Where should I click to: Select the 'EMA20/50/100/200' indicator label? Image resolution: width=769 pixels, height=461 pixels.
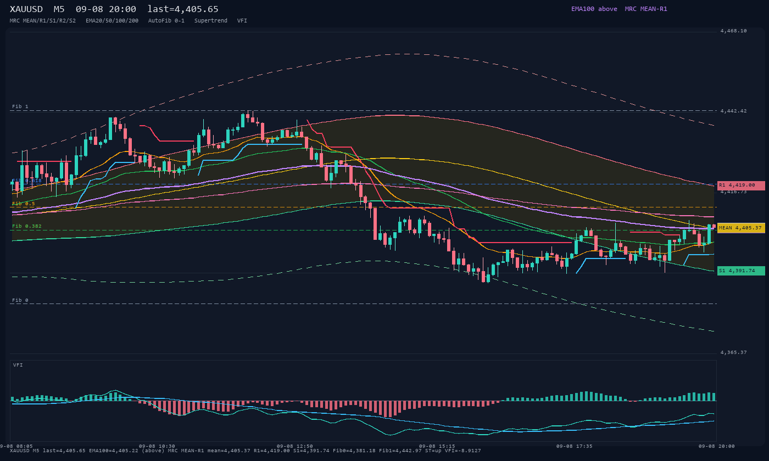click(x=112, y=21)
